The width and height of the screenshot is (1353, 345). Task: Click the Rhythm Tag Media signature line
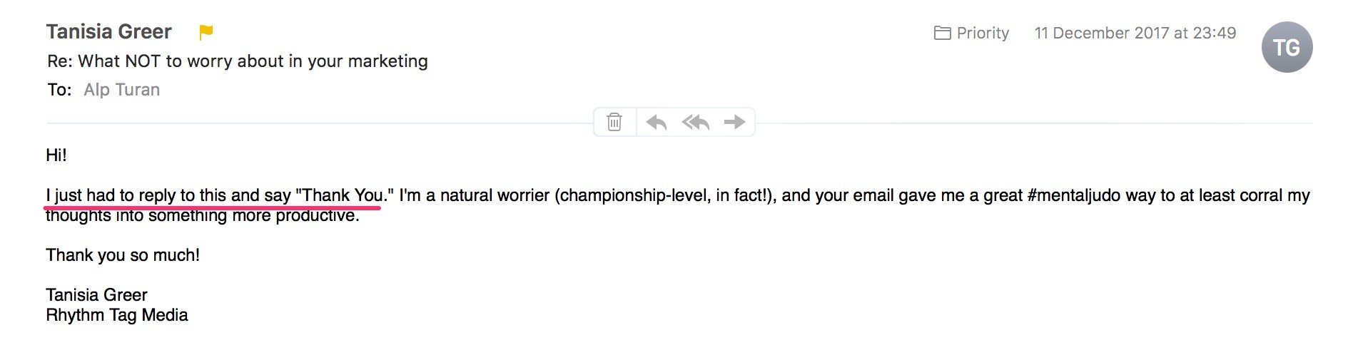click(117, 315)
